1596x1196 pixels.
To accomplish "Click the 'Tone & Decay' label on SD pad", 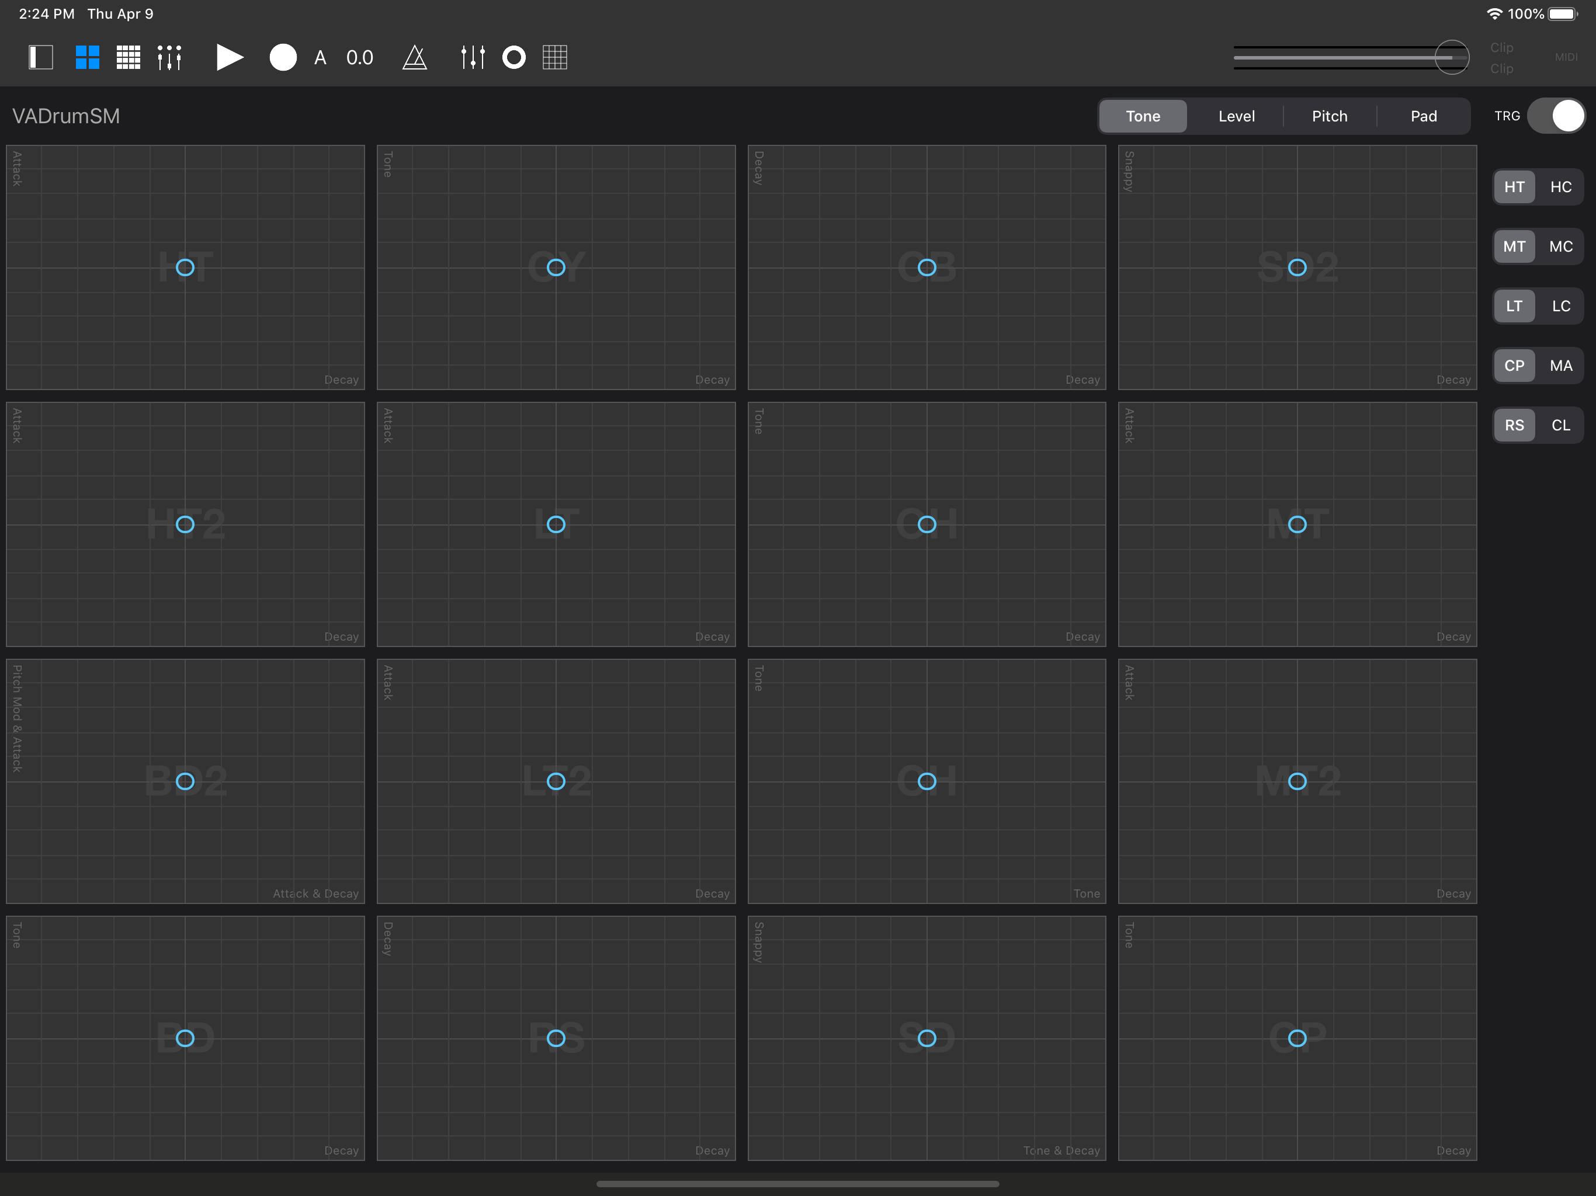I will (x=1061, y=1150).
